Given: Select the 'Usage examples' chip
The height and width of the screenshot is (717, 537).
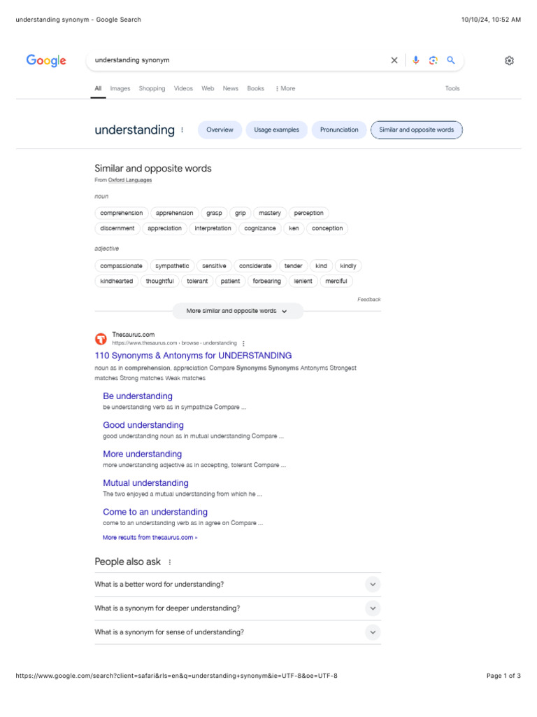Looking at the screenshot, I should (276, 130).
